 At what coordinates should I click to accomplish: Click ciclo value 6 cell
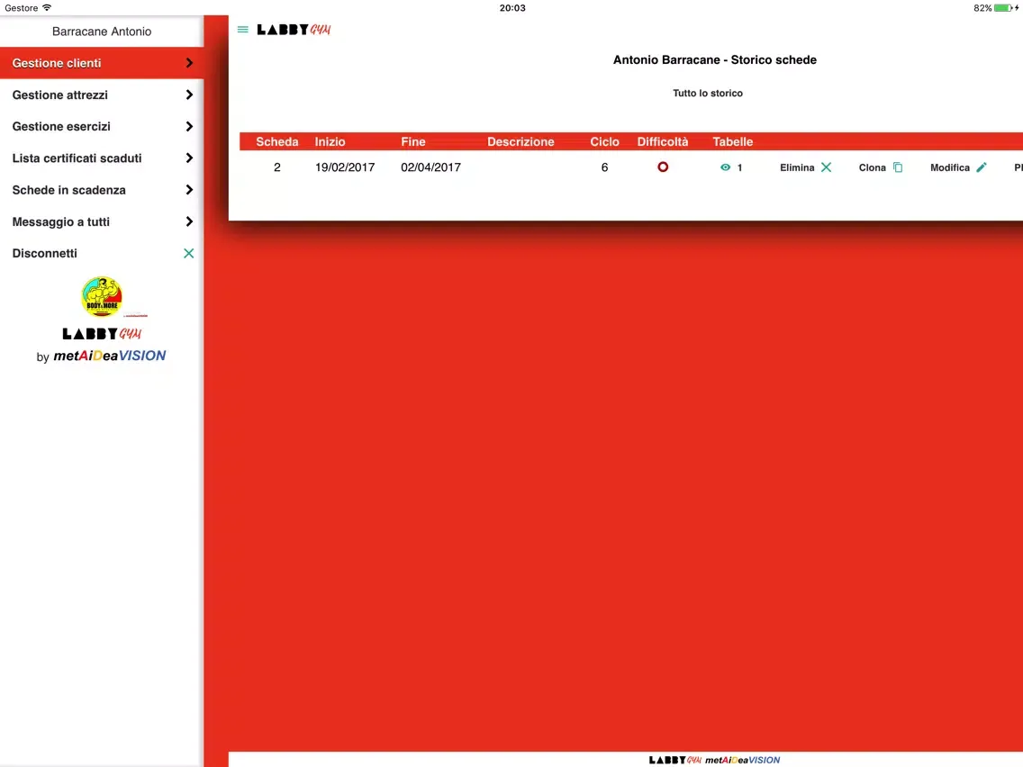coord(604,167)
